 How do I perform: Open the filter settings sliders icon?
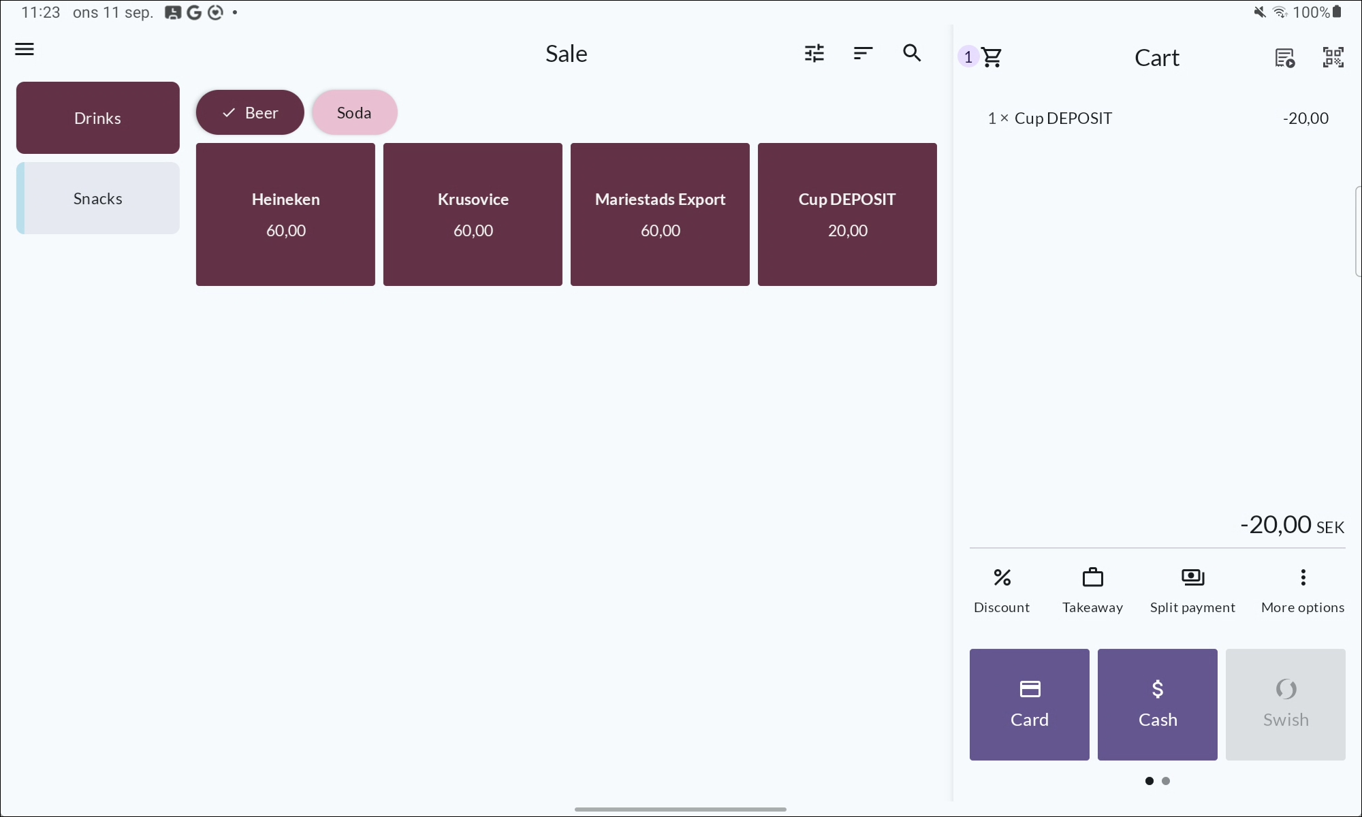814,53
